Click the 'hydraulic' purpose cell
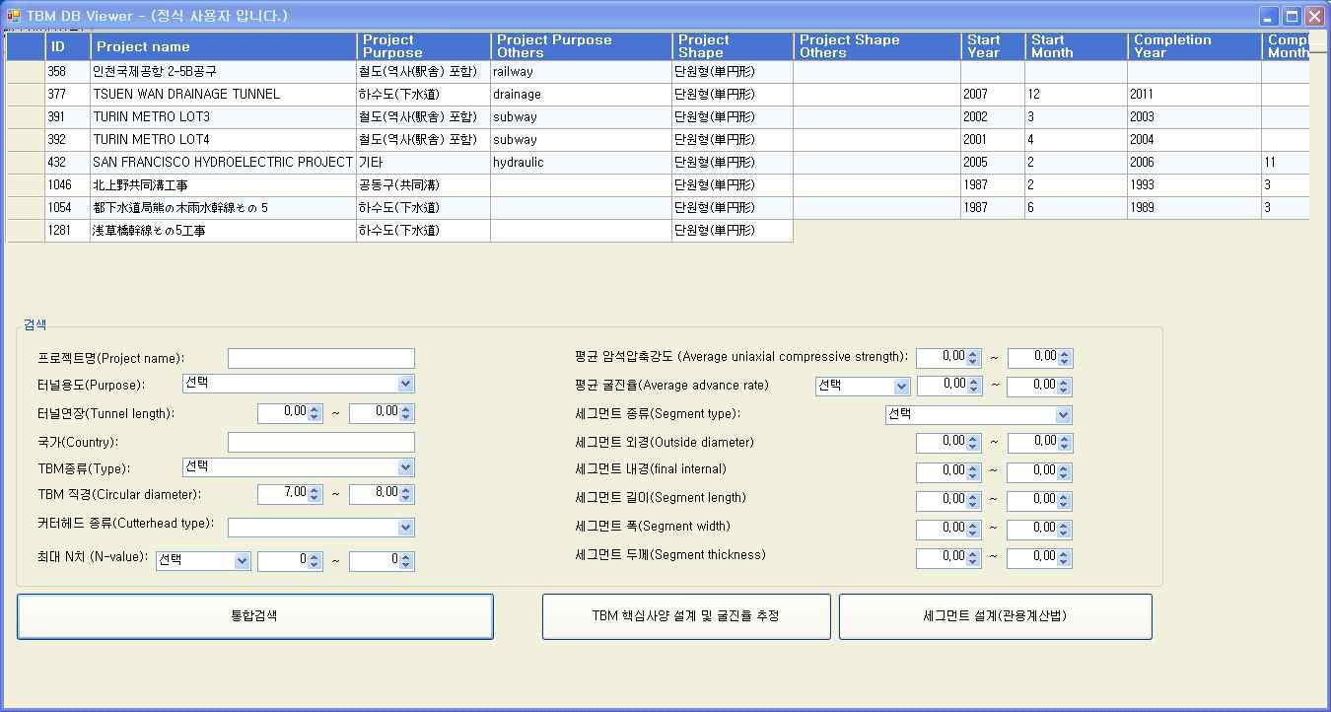This screenshot has height=712, width=1331. (582, 163)
